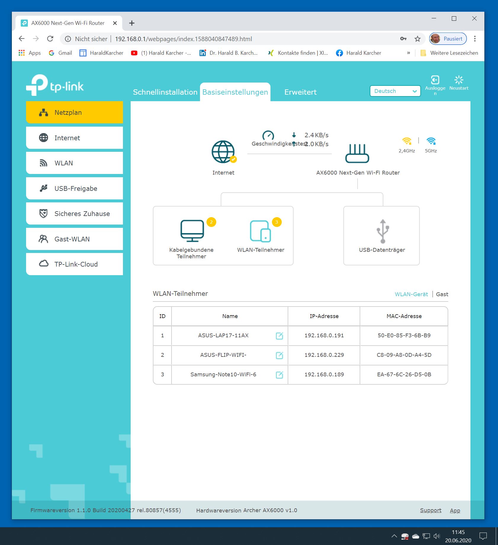Click the USB-Datenträger icon
Viewport: 498px width, 545px height.
point(382,231)
